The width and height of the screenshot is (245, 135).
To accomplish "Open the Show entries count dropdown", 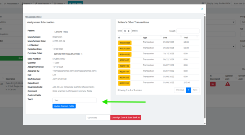I will pos(127,31).
